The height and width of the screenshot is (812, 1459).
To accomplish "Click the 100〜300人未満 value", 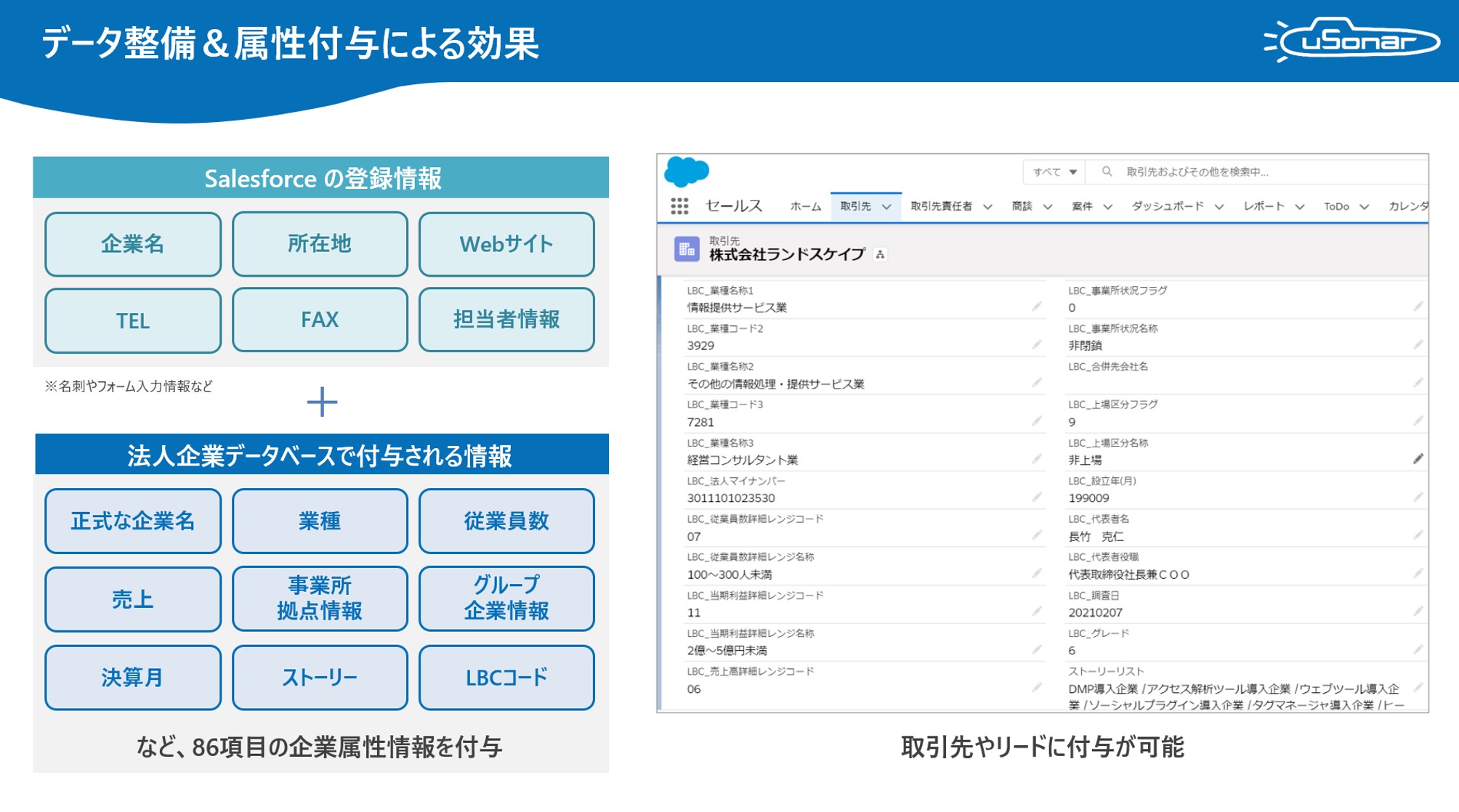I will tap(729, 575).
